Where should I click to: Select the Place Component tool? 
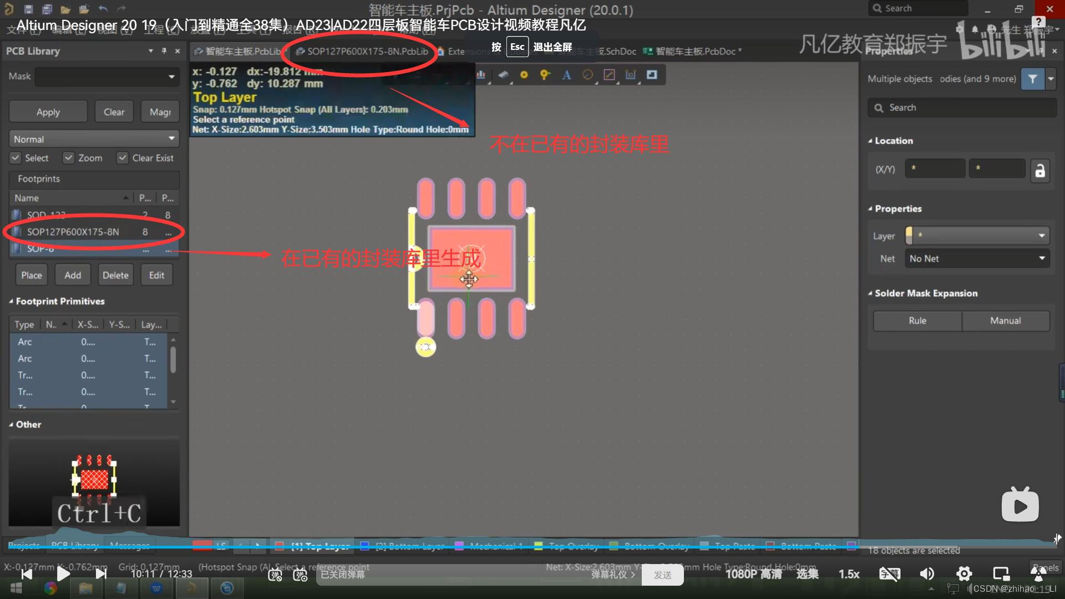[503, 75]
